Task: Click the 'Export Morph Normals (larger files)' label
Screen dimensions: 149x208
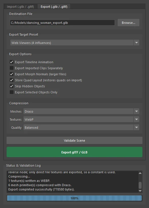Action: 40,74
